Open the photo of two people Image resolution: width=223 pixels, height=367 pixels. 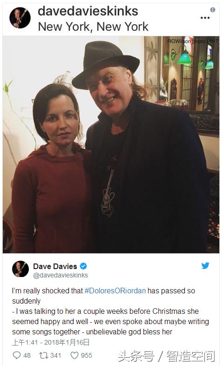[111, 145]
